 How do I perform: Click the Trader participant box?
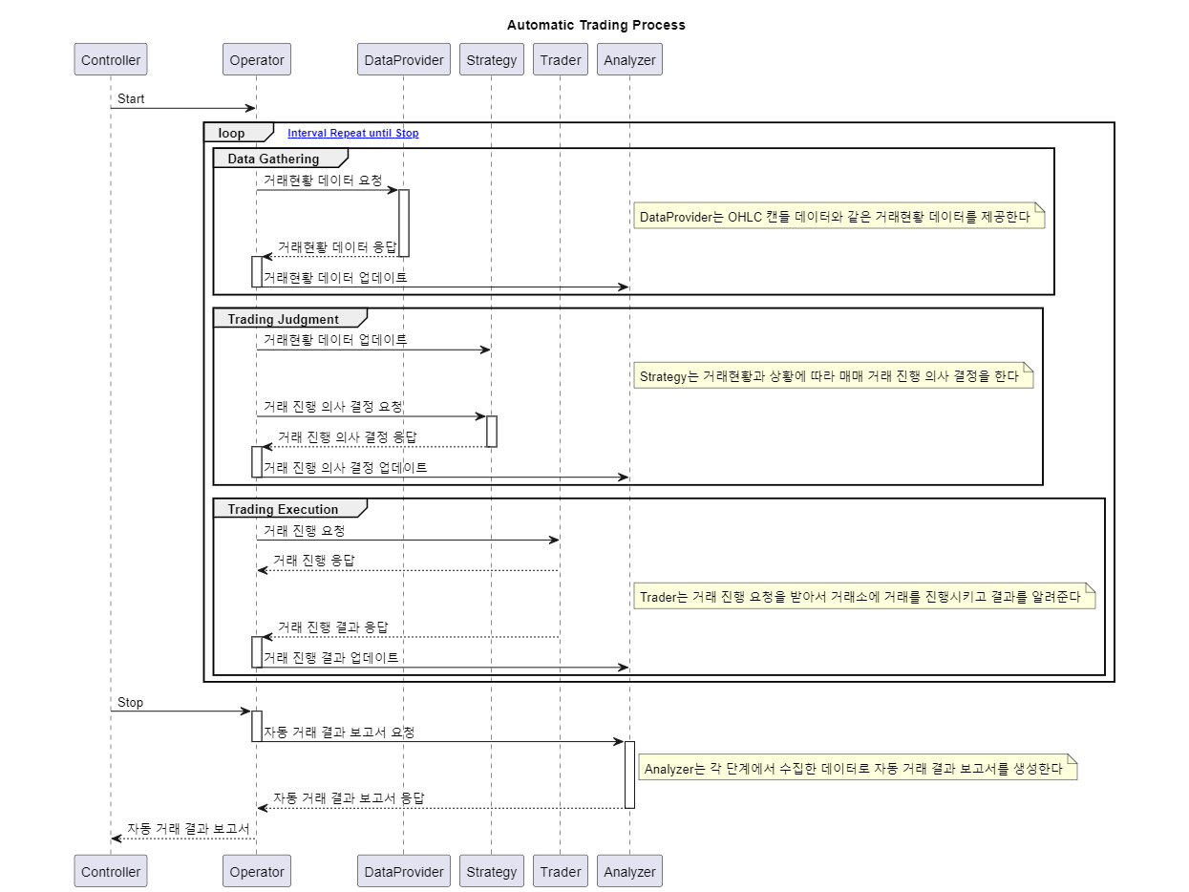(x=560, y=58)
